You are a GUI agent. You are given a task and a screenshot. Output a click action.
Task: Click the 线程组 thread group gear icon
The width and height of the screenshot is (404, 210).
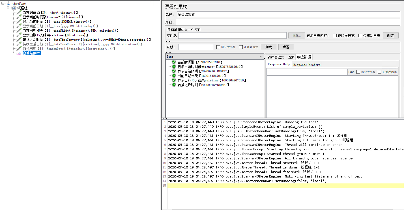point(14,8)
